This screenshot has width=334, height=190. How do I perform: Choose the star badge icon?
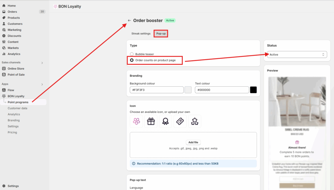pos(195,122)
